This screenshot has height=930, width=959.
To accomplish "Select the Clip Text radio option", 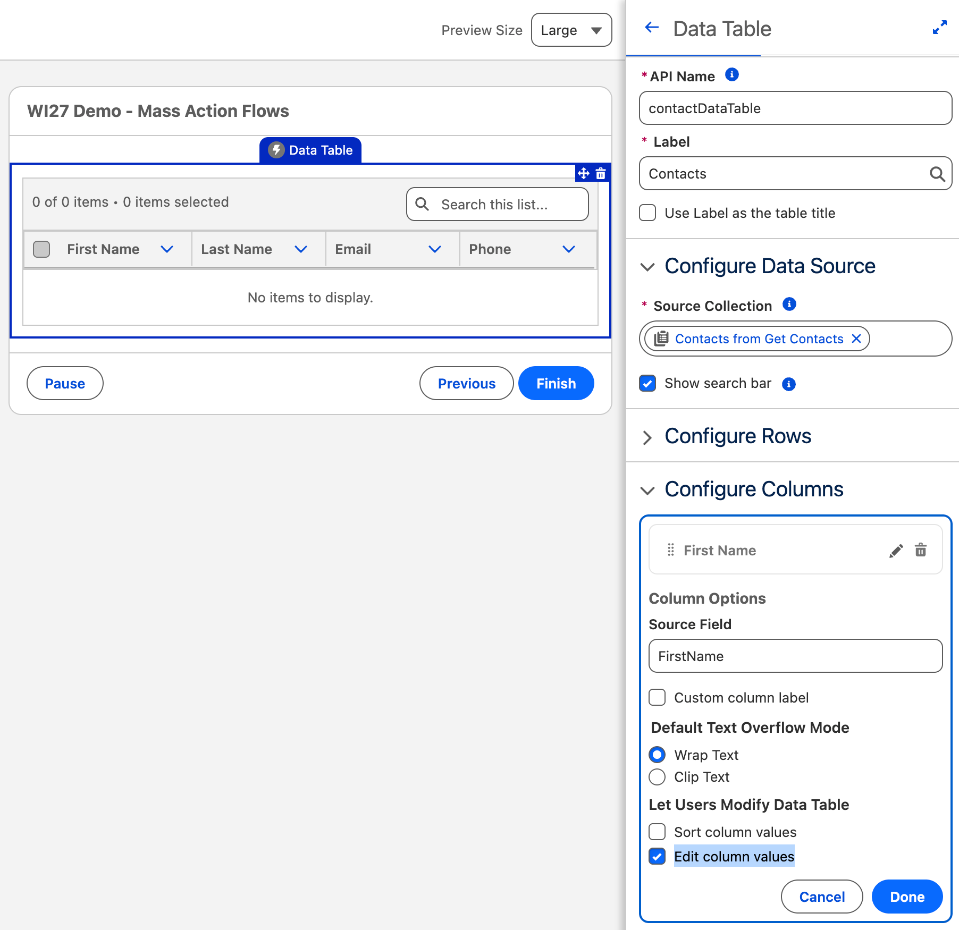I will (657, 777).
